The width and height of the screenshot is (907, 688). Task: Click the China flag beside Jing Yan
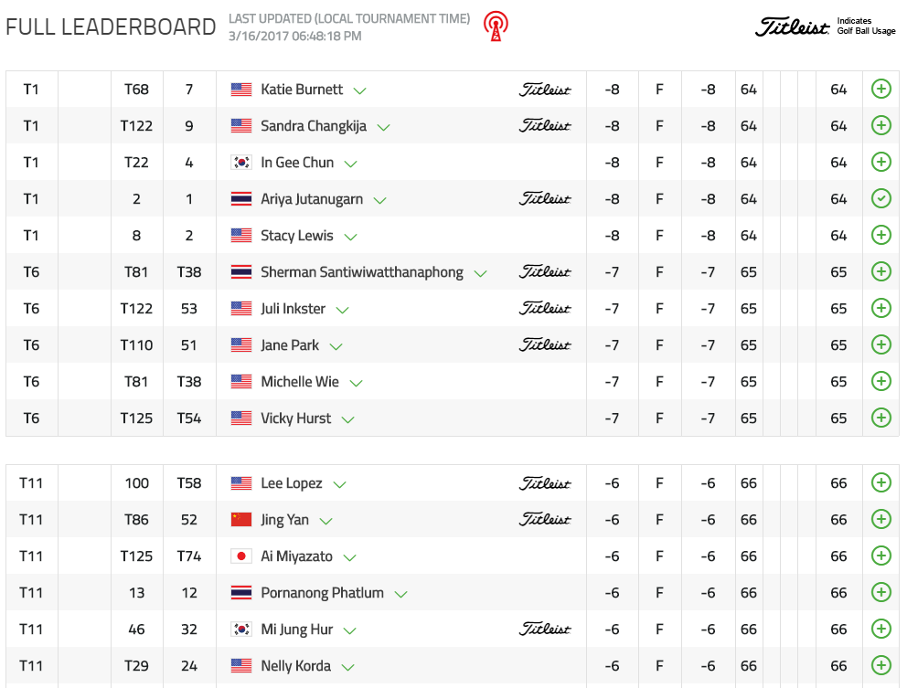click(241, 520)
